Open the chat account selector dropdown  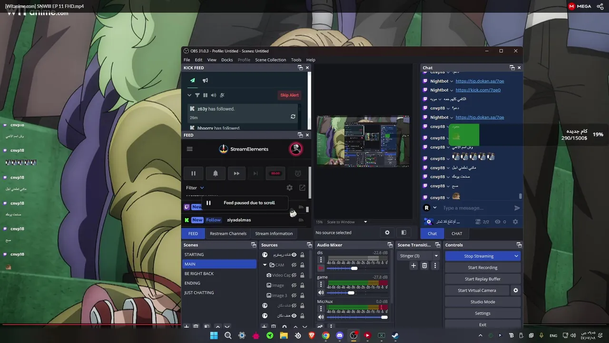click(x=434, y=208)
